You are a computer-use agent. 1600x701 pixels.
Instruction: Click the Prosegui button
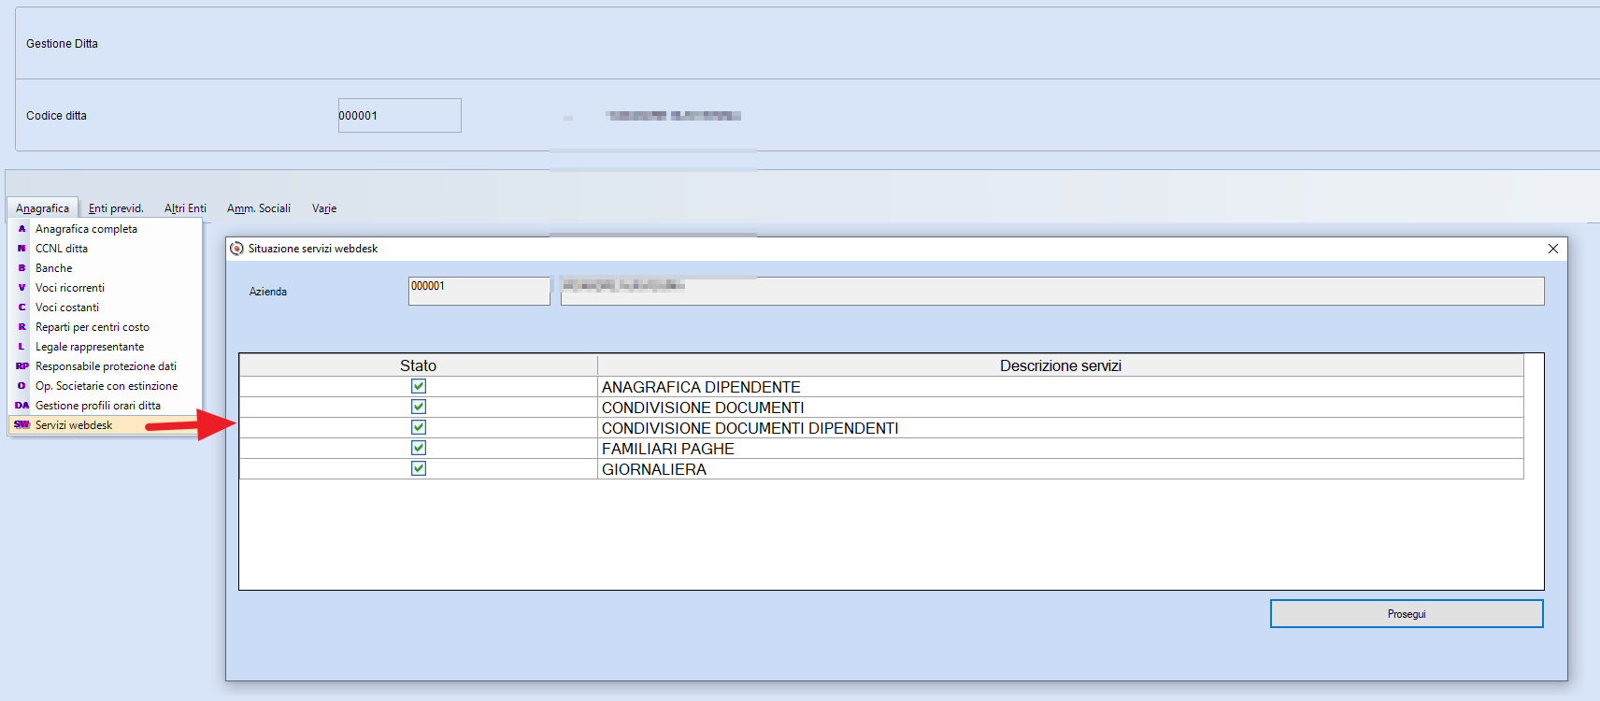tap(1407, 614)
